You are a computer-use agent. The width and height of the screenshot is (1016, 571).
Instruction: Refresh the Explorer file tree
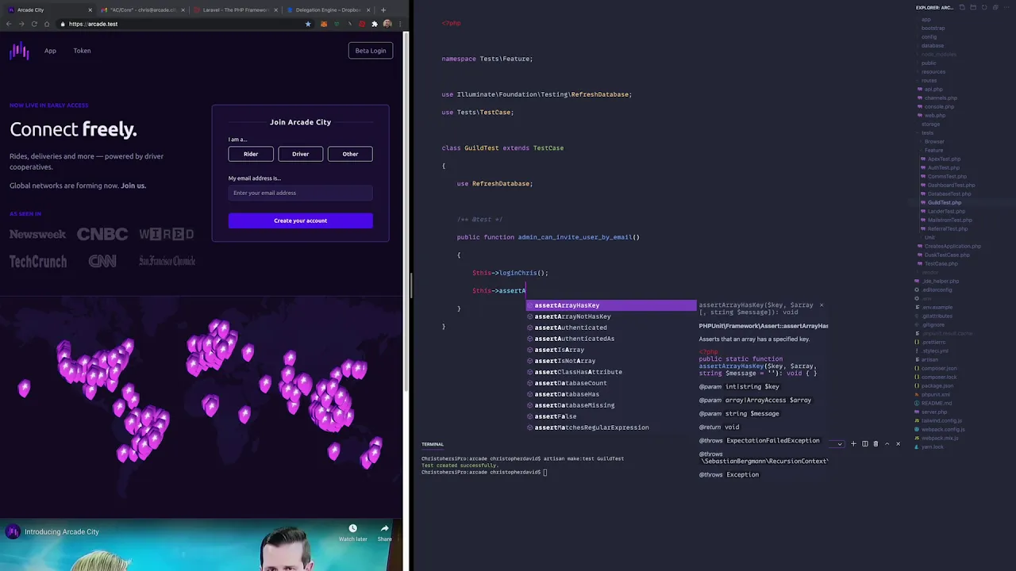pos(984,7)
